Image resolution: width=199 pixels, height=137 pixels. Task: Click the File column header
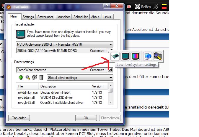tap(27, 86)
